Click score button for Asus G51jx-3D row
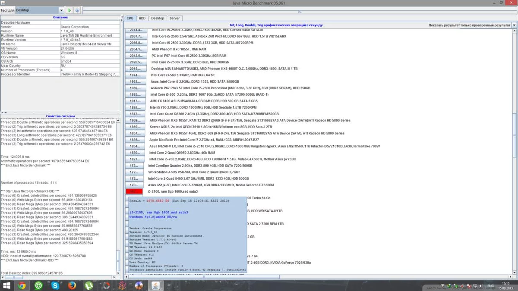The height and width of the screenshot is (291, 518). pos(134,185)
